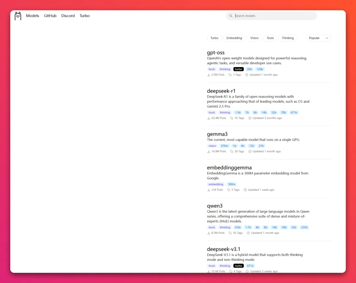Select the 70b tag on deepseek-r1

coord(283,113)
